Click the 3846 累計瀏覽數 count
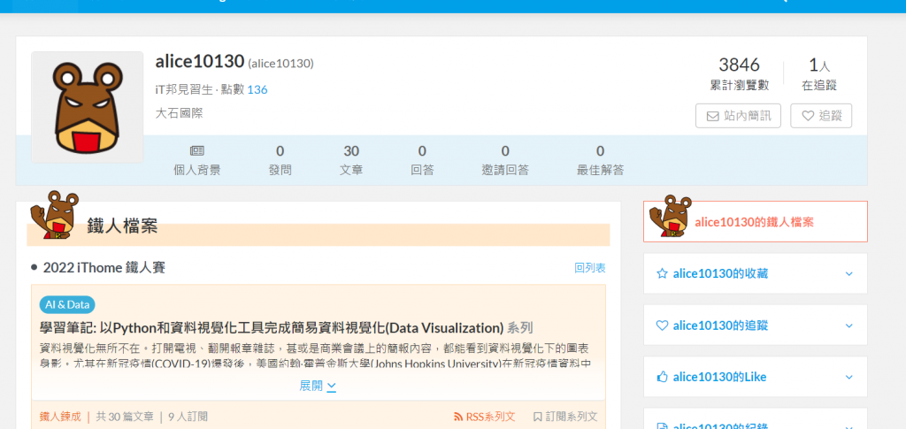906x429 pixels. click(739, 74)
